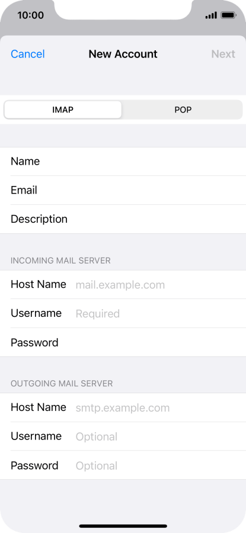Tap the home indicator bar
Viewport: 246px width, 533px height.
click(x=123, y=526)
